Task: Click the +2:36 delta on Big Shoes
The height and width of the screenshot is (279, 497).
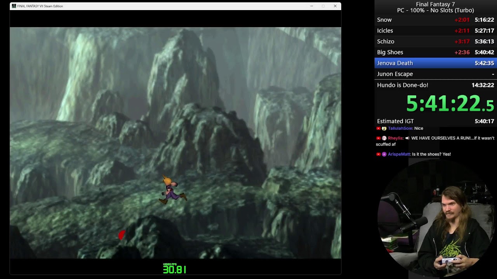Action: [462, 52]
